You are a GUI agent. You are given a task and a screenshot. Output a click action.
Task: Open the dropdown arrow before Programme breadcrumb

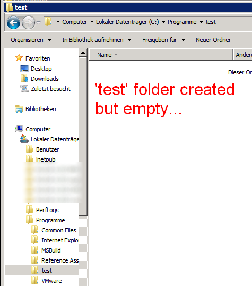coord(163,22)
